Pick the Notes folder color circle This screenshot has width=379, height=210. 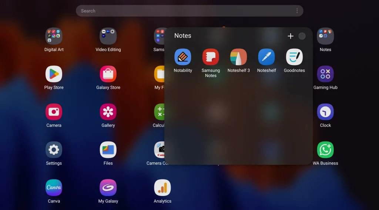[302, 36]
